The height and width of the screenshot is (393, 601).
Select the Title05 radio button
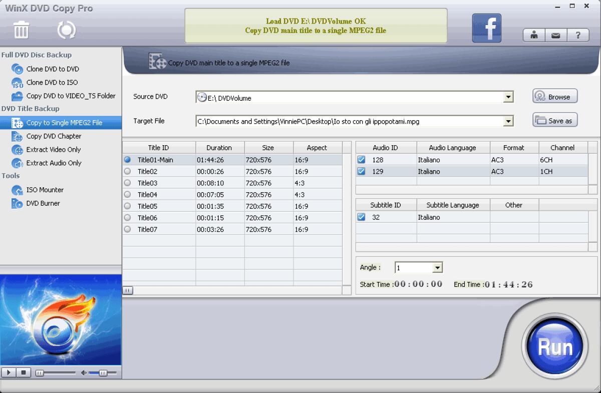(128, 206)
